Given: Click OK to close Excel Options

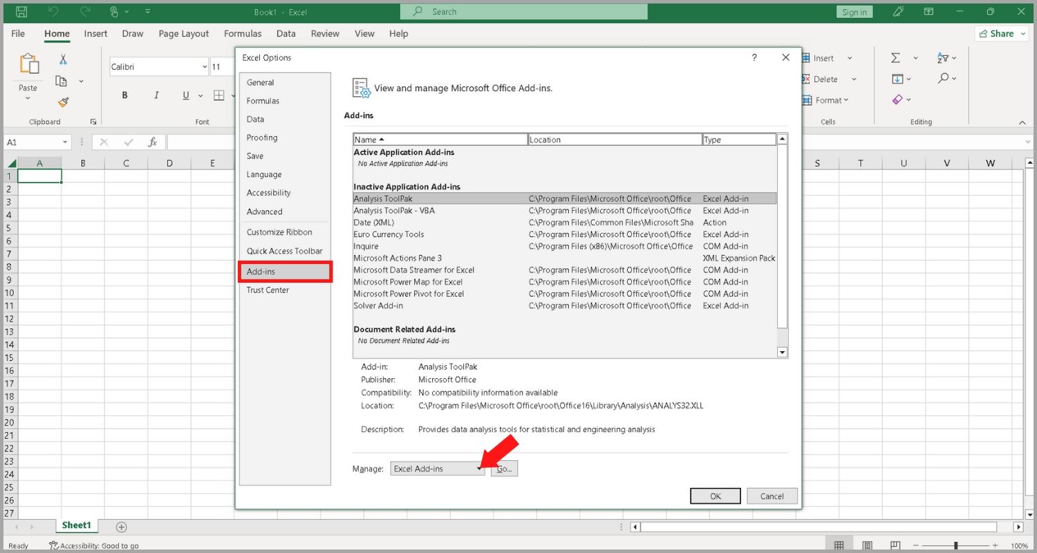Looking at the screenshot, I should tap(715, 496).
